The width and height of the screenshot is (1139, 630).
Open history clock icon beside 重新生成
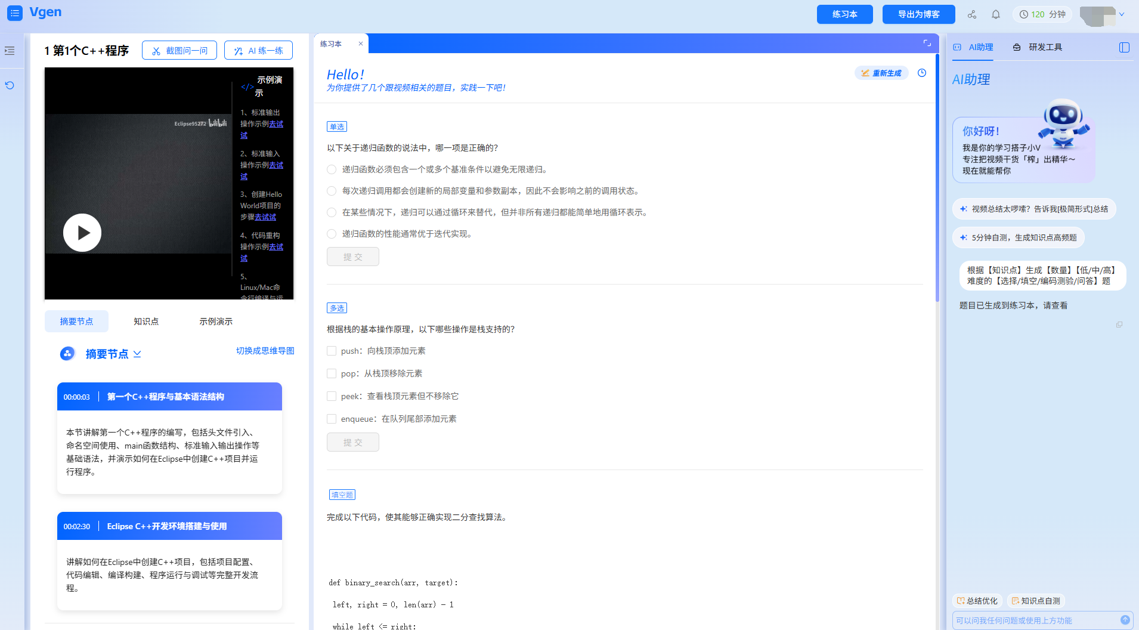click(x=922, y=73)
